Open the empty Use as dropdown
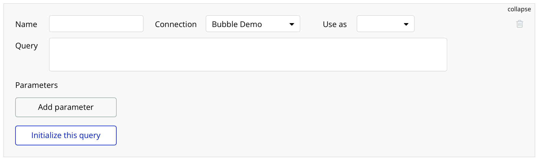 click(385, 24)
